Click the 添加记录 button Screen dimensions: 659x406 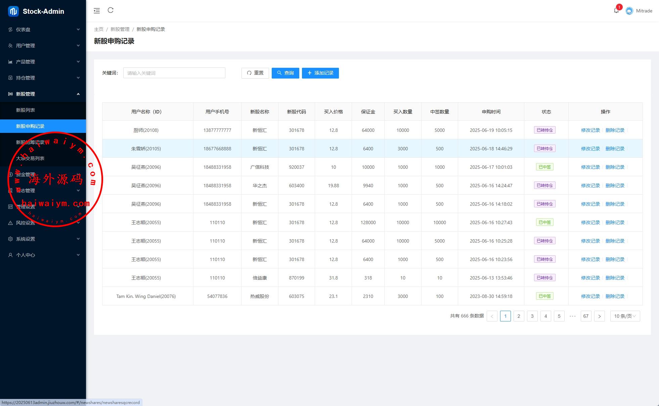[320, 73]
